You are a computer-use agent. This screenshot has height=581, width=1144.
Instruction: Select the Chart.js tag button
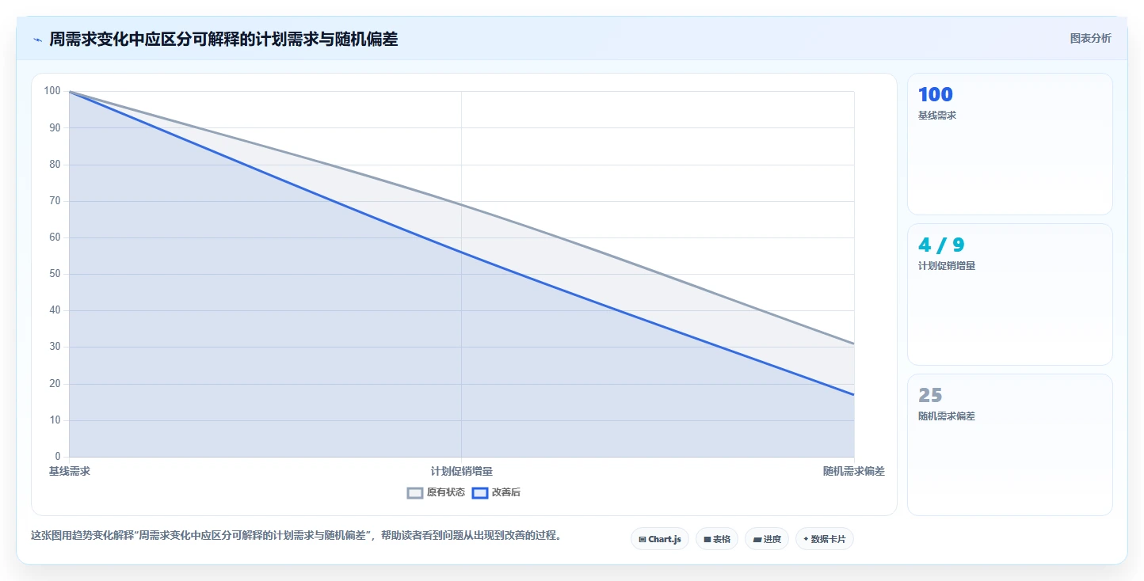click(660, 539)
